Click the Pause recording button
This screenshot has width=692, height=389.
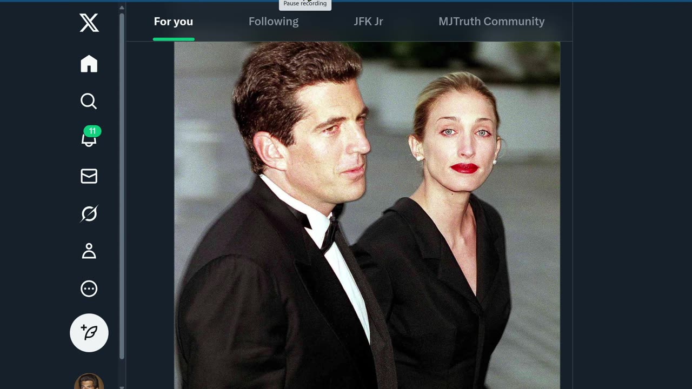tap(305, 4)
